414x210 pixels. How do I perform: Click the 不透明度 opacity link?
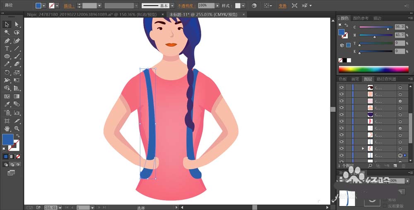pos(187,5)
